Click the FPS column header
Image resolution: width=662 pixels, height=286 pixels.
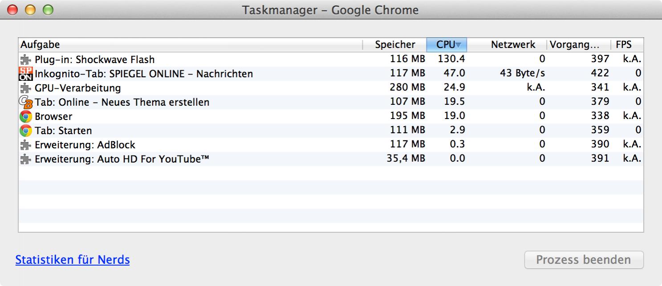pos(623,45)
